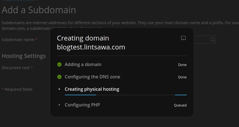Viewport: 239px width, 127px height.
Task: Click the blogtest.lintsawa.com dialog title
Action: [x=91, y=47]
